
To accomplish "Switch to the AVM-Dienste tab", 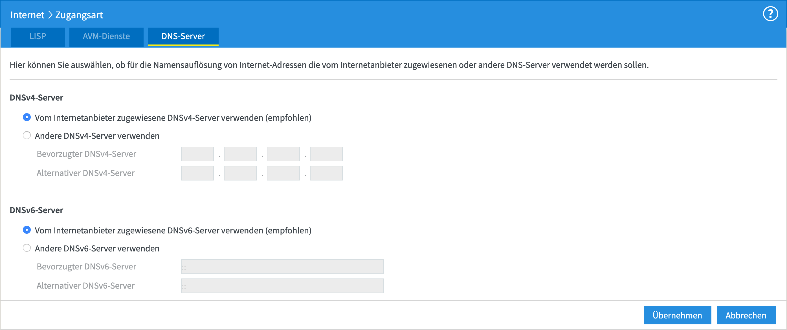I will (x=106, y=36).
